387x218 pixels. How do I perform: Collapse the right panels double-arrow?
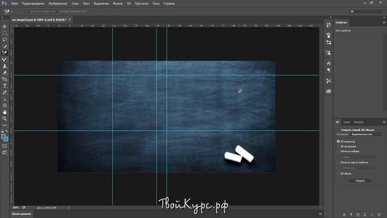click(x=384, y=18)
